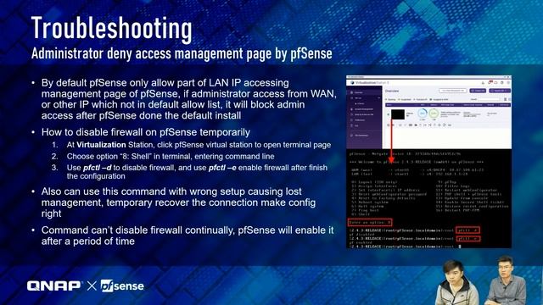
Task: Click the VM search input field
Action: (x=489, y=99)
